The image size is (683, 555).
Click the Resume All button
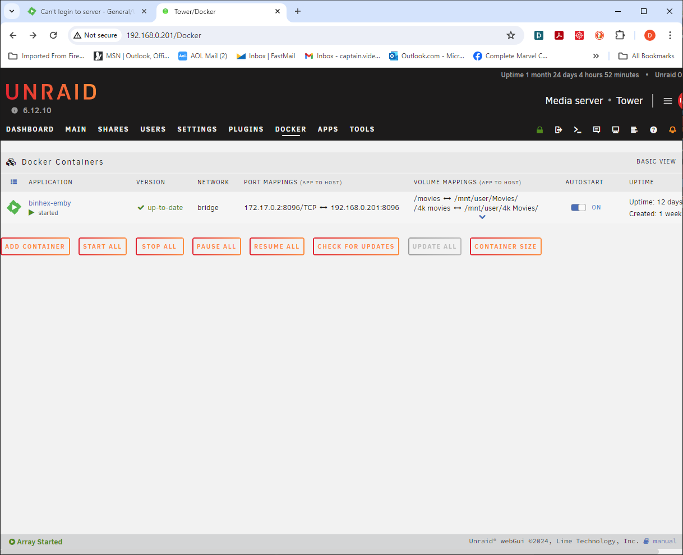277,246
